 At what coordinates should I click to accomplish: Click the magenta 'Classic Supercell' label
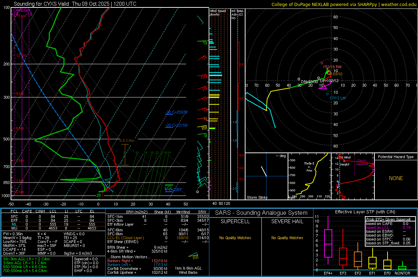(362, 162)
